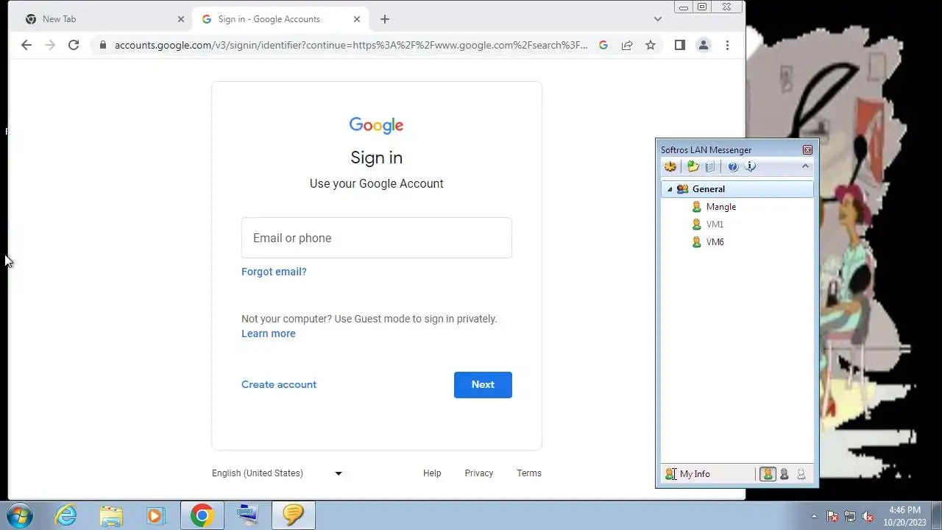Go back with the Chrome back arrow
Image resolution: width=942 pixels, height=530 pixels.
(26, 45)
